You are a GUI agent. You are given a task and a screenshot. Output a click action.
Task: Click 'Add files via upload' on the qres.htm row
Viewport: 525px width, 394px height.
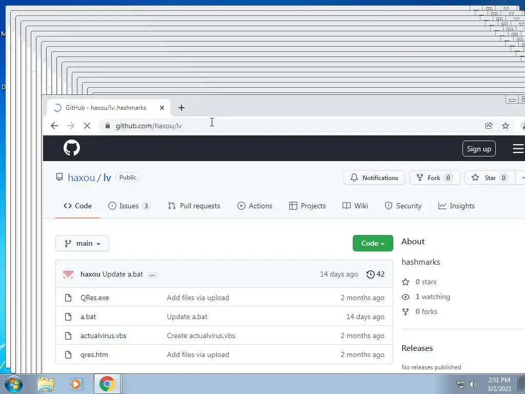[x=198, y=354]
